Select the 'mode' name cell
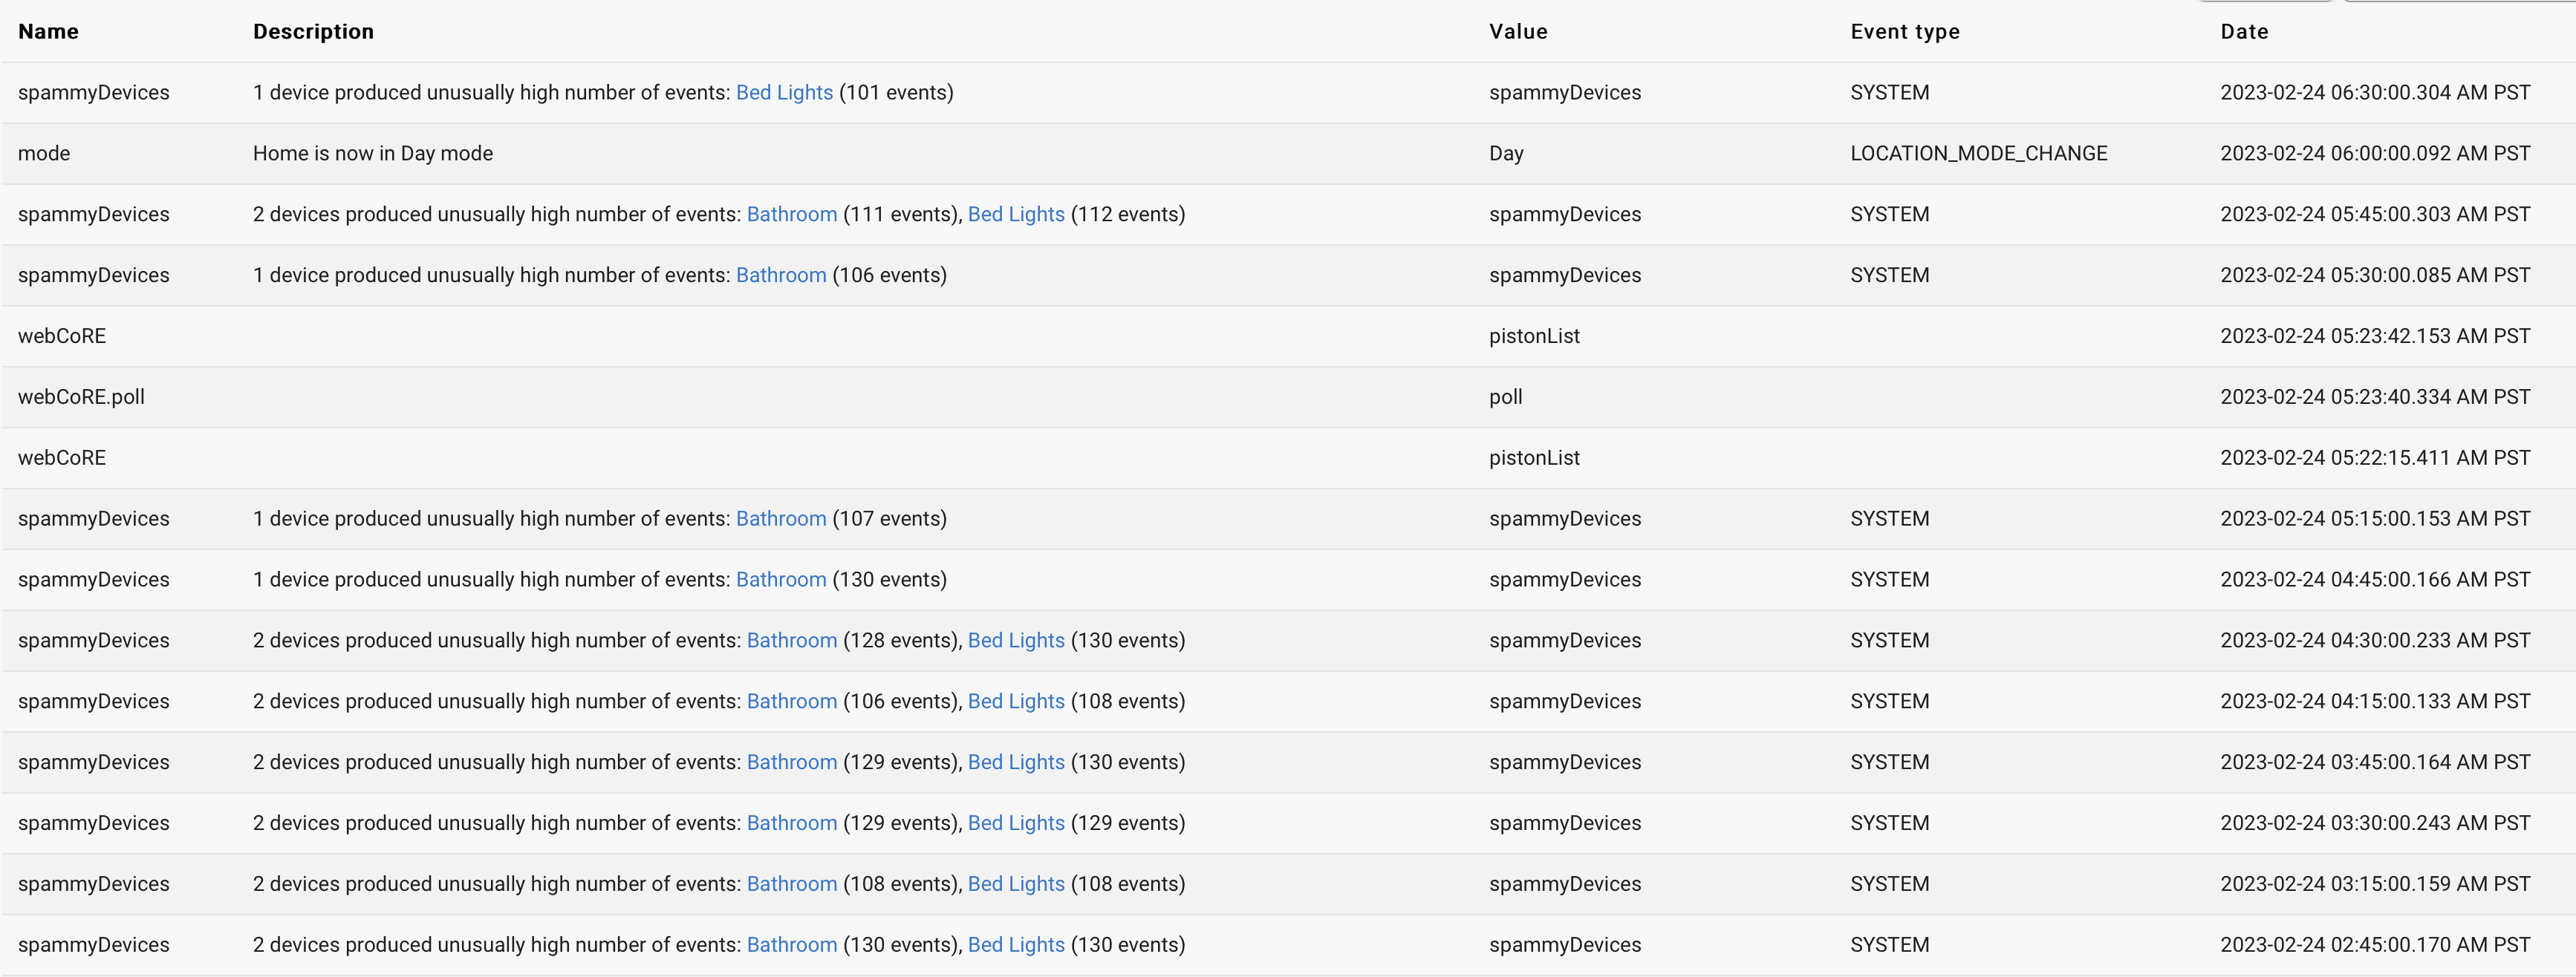 (44, 154)
